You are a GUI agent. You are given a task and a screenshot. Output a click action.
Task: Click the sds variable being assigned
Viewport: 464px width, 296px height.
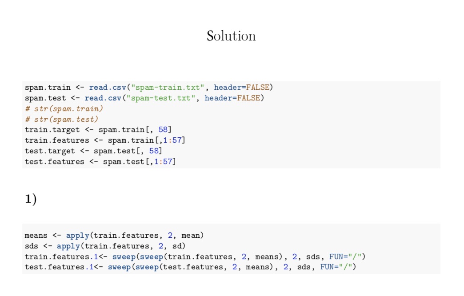32,246
